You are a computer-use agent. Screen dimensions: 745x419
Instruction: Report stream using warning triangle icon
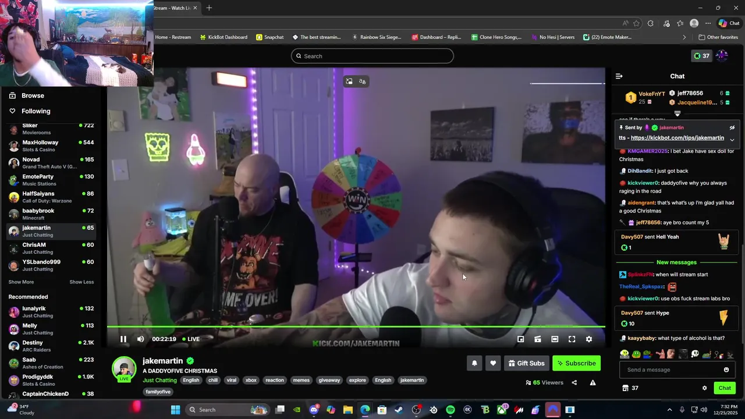tap(593, 382)
